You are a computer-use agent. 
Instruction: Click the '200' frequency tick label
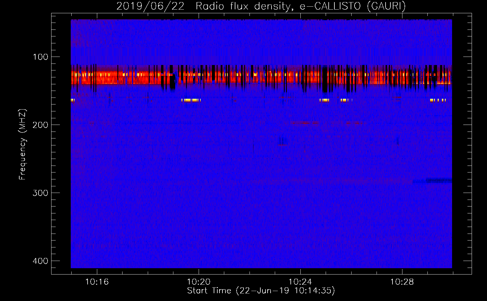(x=40, y=125)
